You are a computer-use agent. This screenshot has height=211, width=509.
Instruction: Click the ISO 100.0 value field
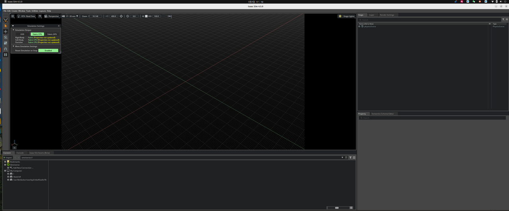156,16
